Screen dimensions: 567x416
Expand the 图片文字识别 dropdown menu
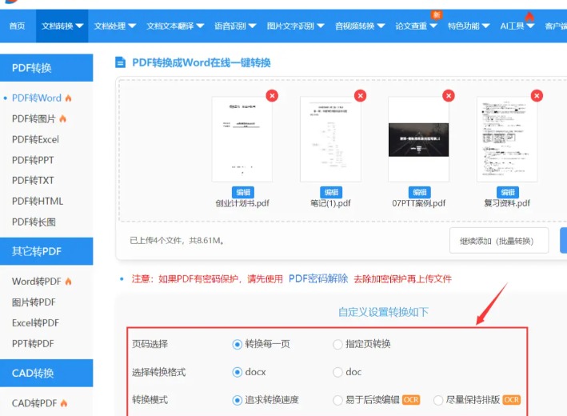tap(295, 26)
